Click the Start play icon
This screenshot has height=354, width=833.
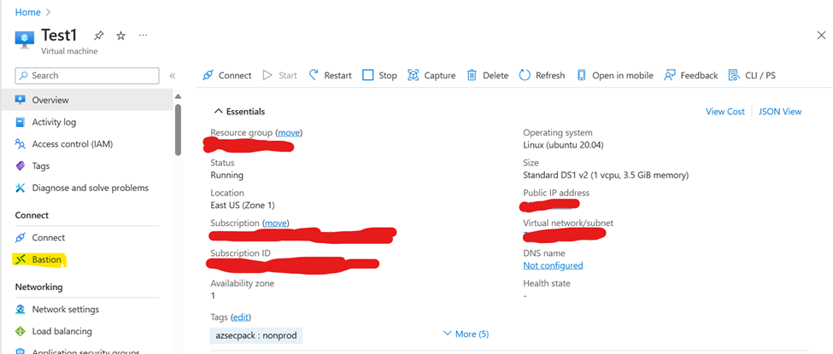pos(267,75)
